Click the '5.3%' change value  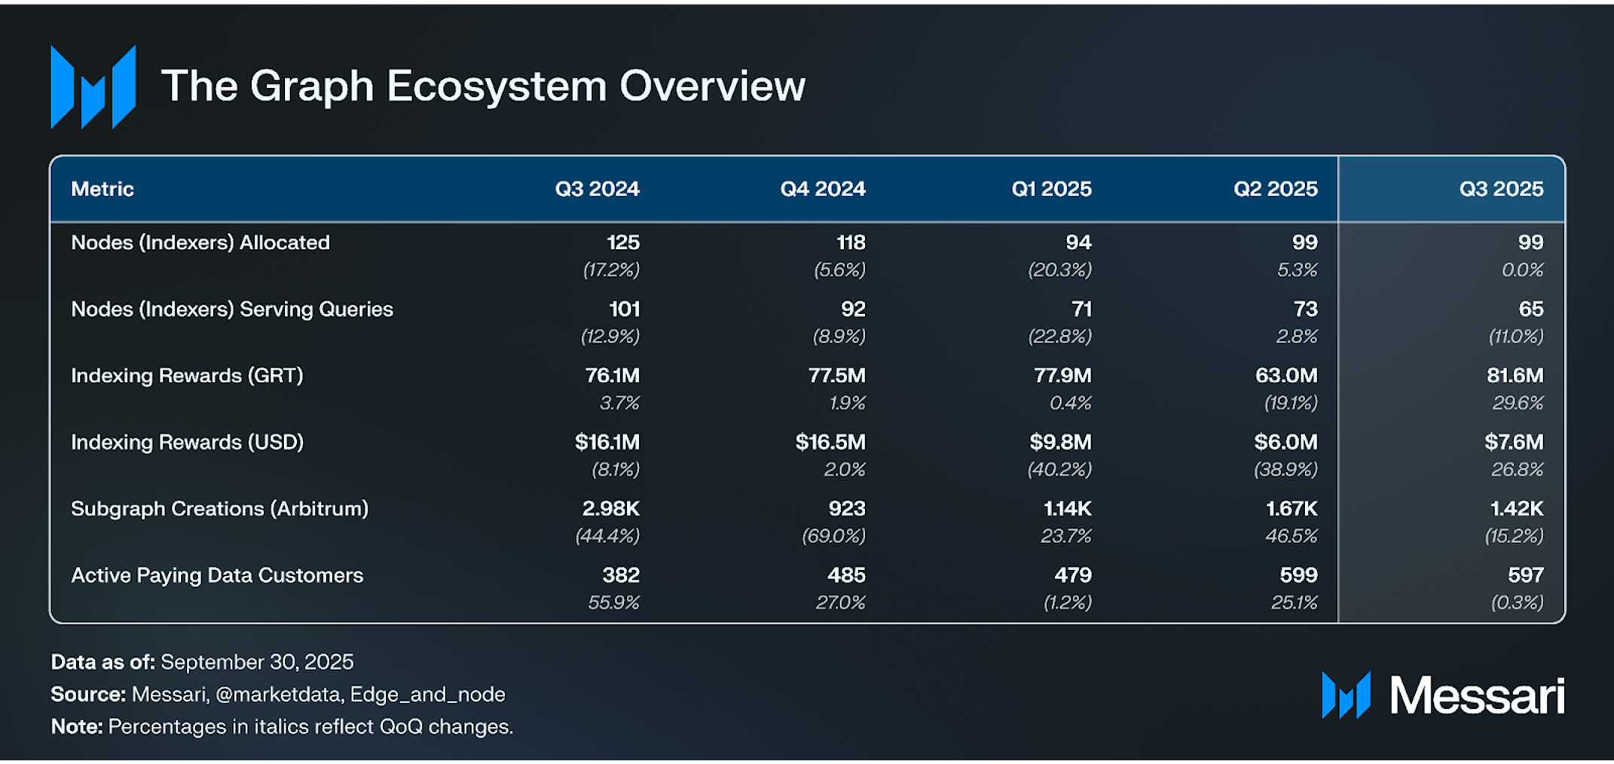(x=1298, y=269)
